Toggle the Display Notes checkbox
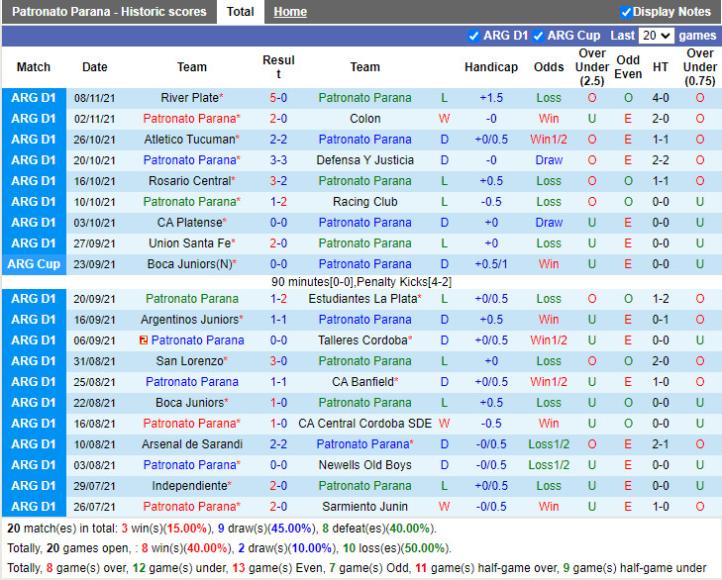The height and width of the screenshot is (580, 722). point(626,12)
